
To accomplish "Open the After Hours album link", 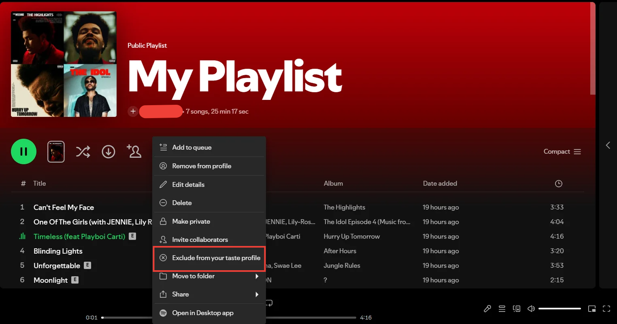I will [340, 251].
